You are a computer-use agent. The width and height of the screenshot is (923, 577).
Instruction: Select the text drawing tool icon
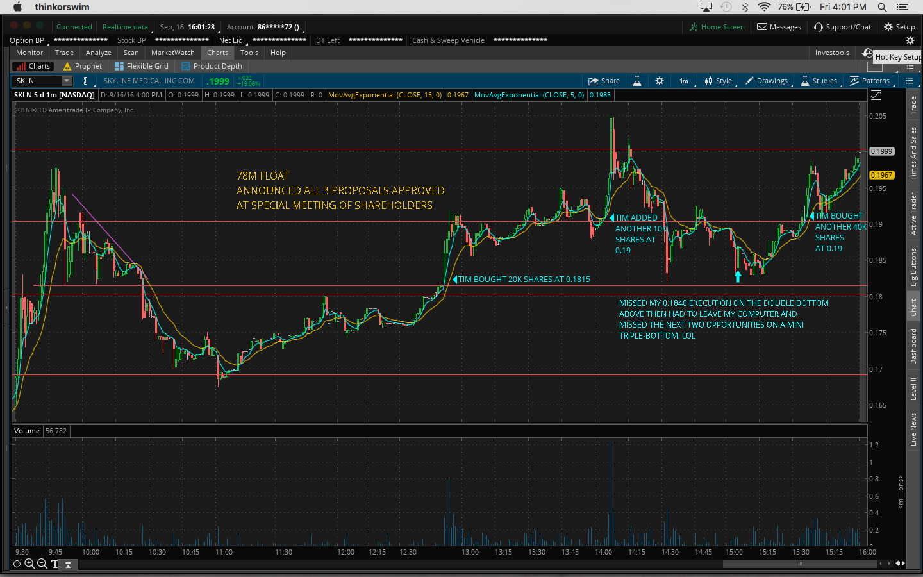pyautogui.click(x=54, y=564)
